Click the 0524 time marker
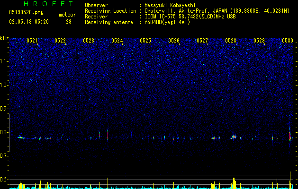The height and width of the screenshot is (189, 298). tap(117, 41)
